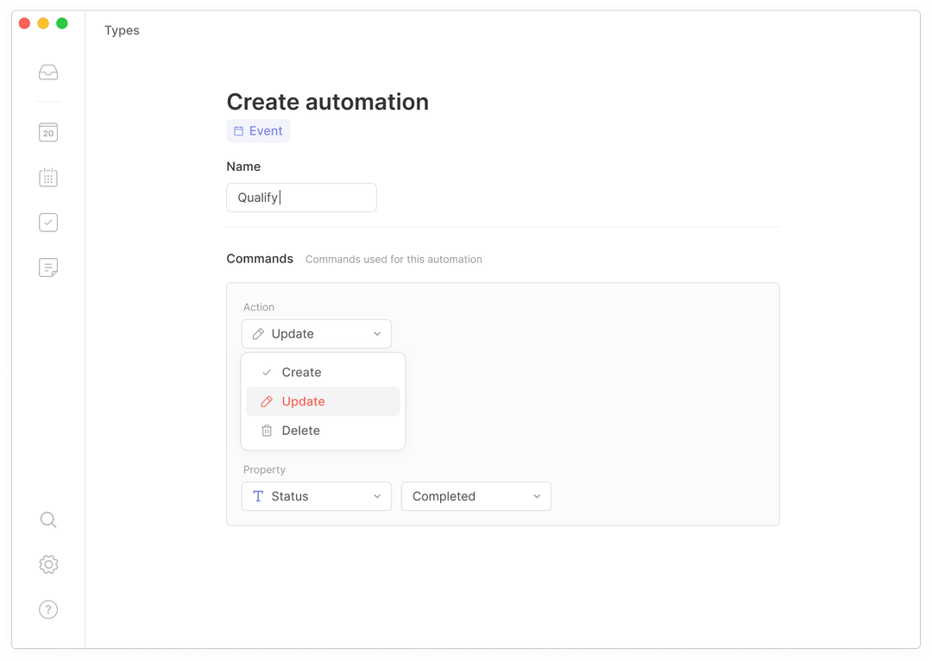Choose Delete from the action menu
Viewport: 932px width, 661px height.
click(x=323, y=431)
